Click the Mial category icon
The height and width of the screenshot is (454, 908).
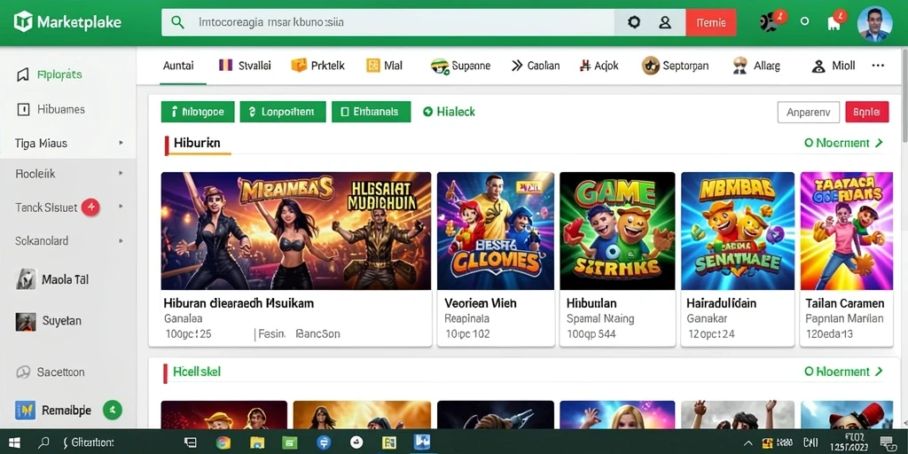373,66
